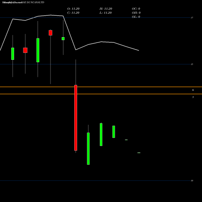Image resolution: width=202 pixels, height=202 pixels.
Task: Click the 17 price axis label
Action: pyautogui.click(x=192, y=18)
